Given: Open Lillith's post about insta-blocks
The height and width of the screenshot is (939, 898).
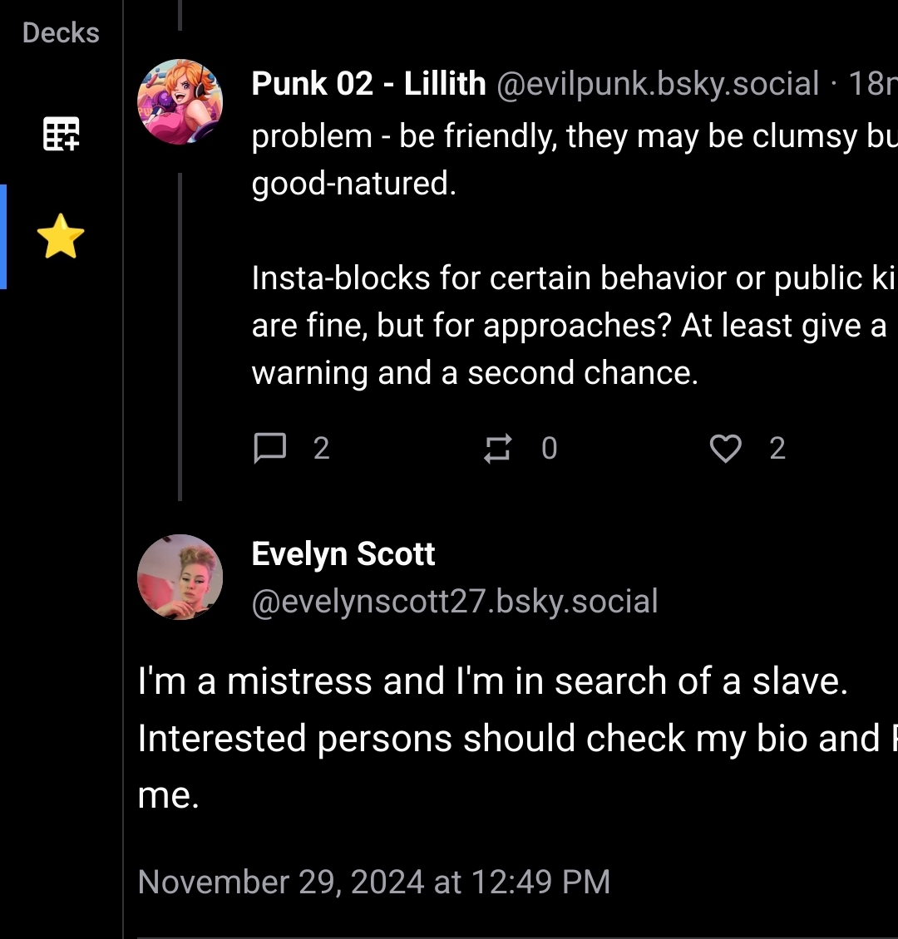Looking at the screenshot, I should tap(565, 326).
